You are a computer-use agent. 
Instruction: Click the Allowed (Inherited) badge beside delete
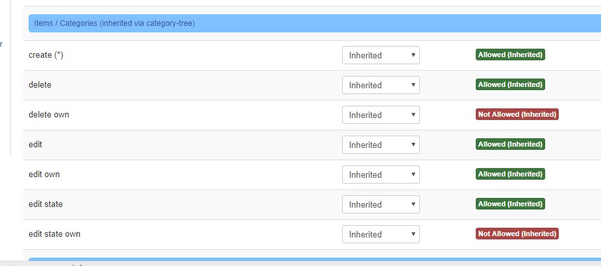510,85
